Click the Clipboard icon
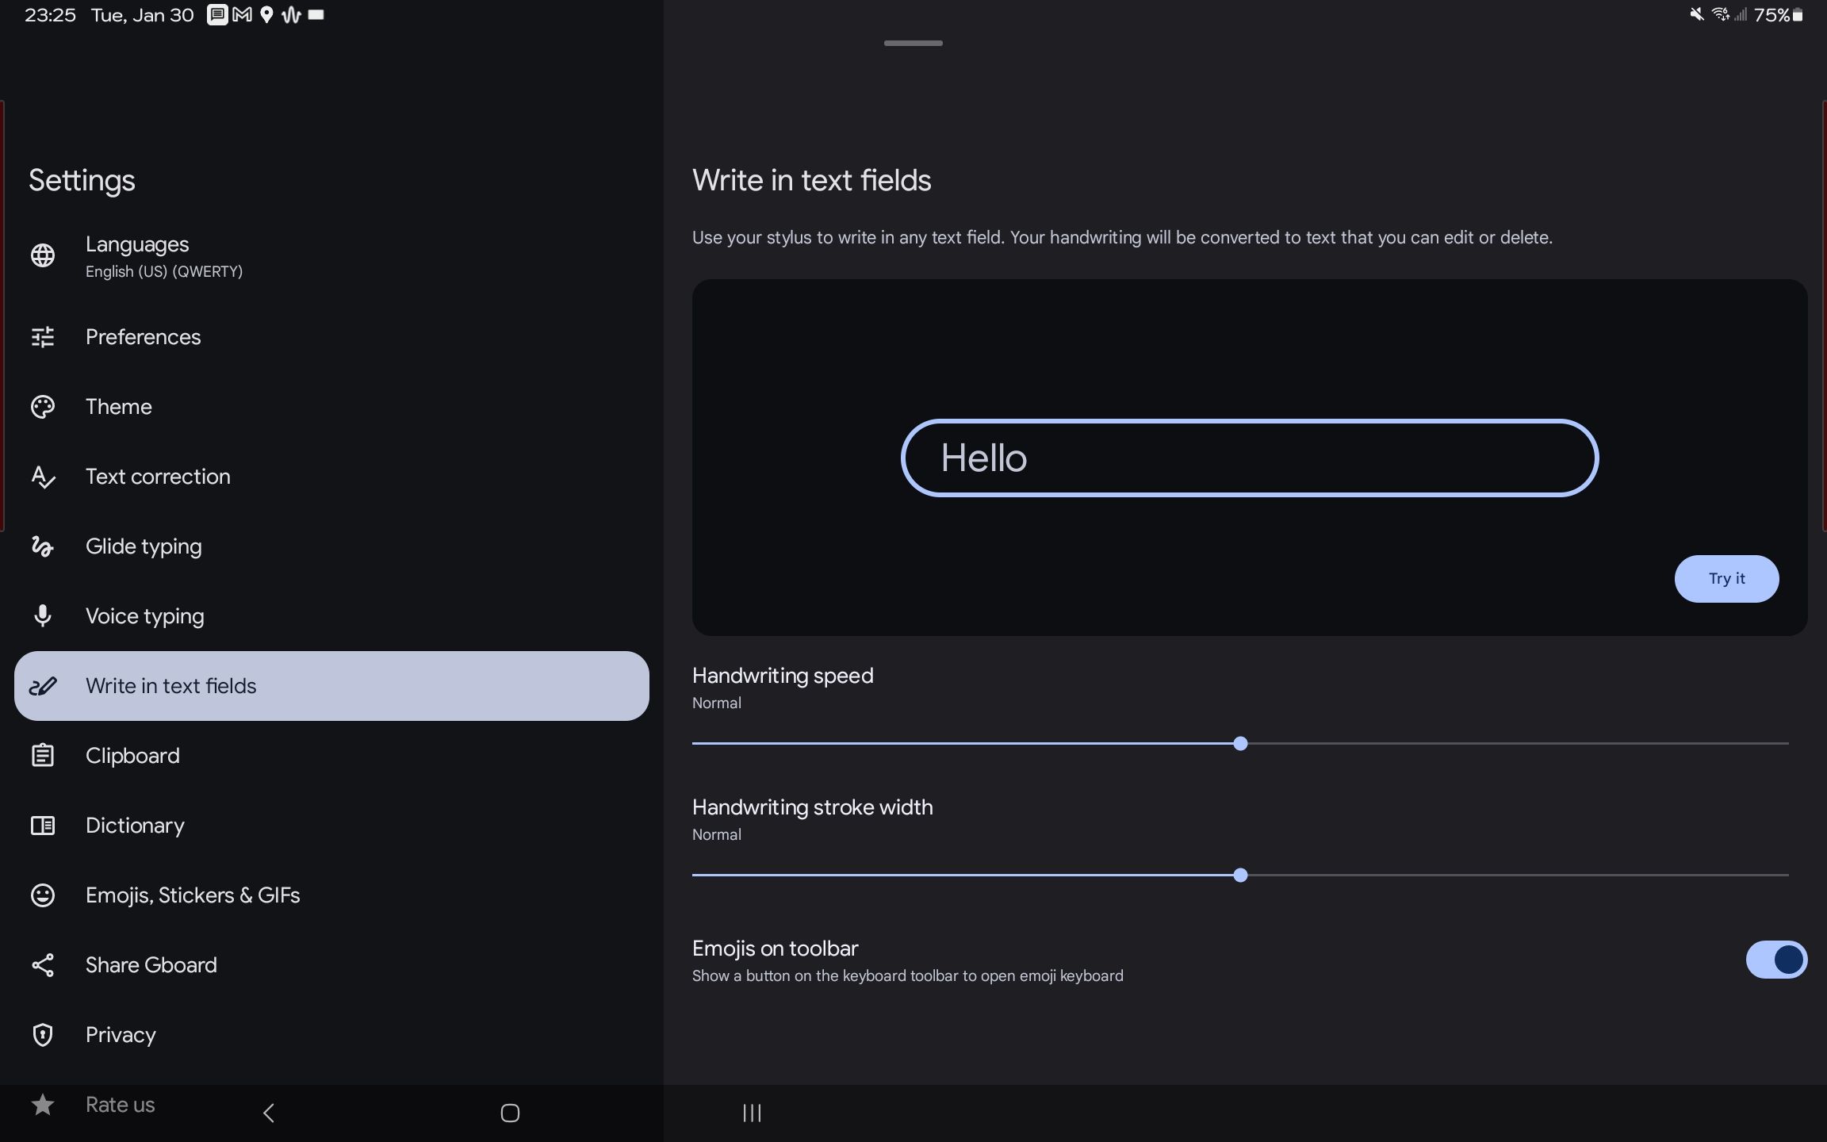Viewport: 1827px width, 1142px height. (x=42, y=755)
